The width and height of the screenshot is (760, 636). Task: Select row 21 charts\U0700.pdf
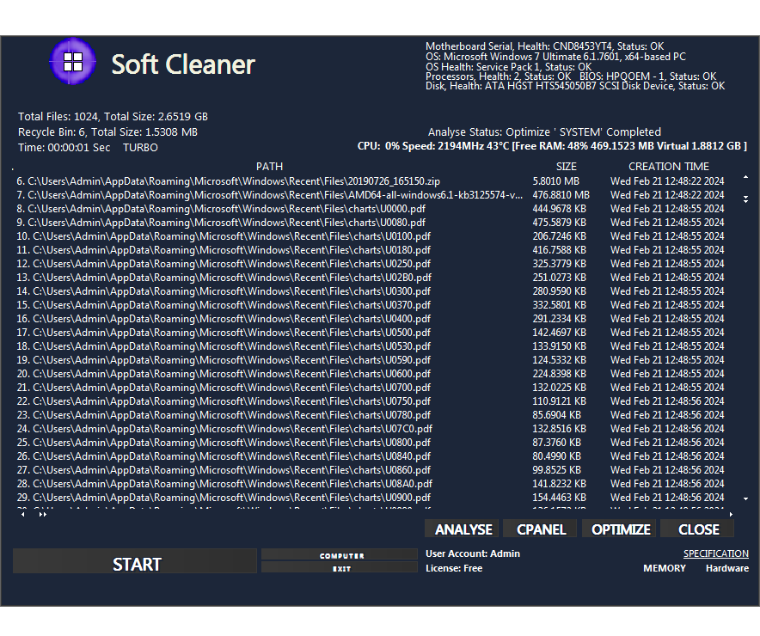click(371, 388)
